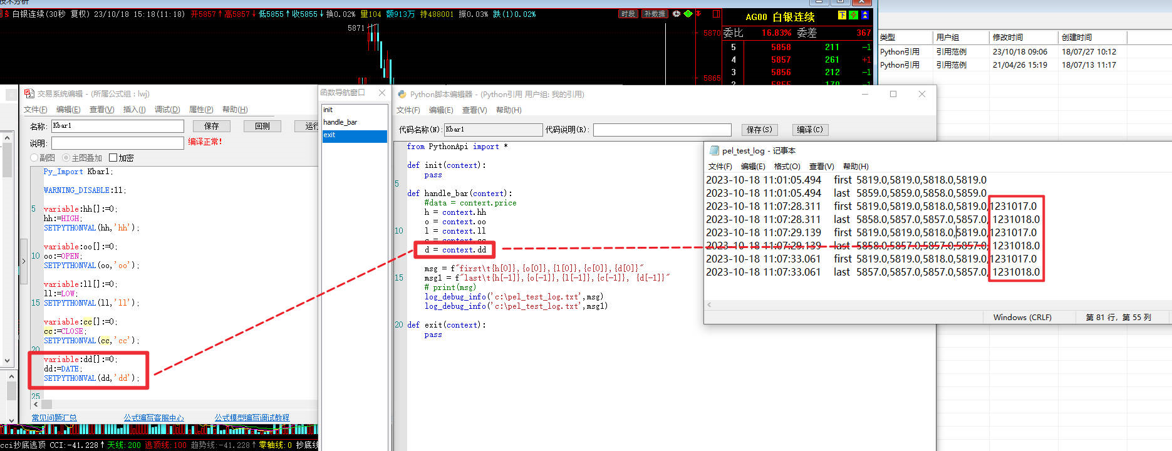Image resolution: width=1172 pixels, height=451 pixels.
Task: Click the green lightning icon in the AG00 header
Action: 853,15
